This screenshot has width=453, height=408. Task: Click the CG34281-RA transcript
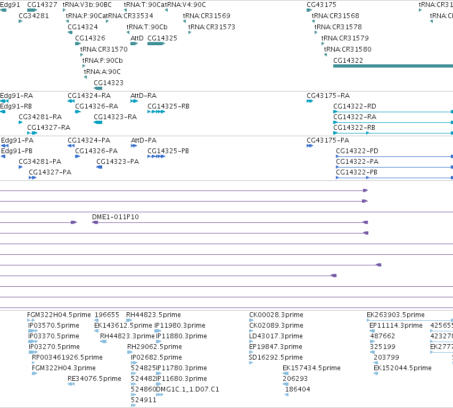pos(21,122)
